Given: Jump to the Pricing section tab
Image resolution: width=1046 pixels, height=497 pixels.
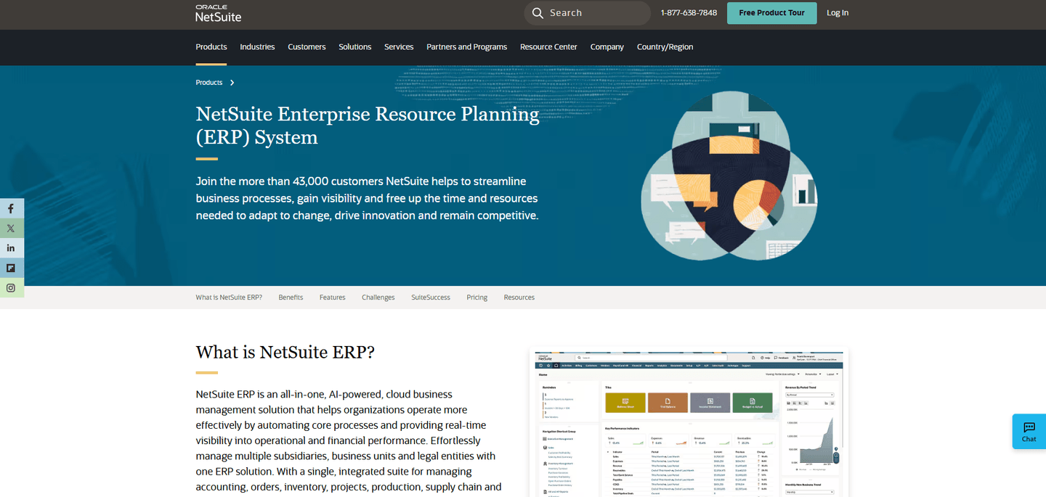Looking at the screenshot, I should [477, 297].
